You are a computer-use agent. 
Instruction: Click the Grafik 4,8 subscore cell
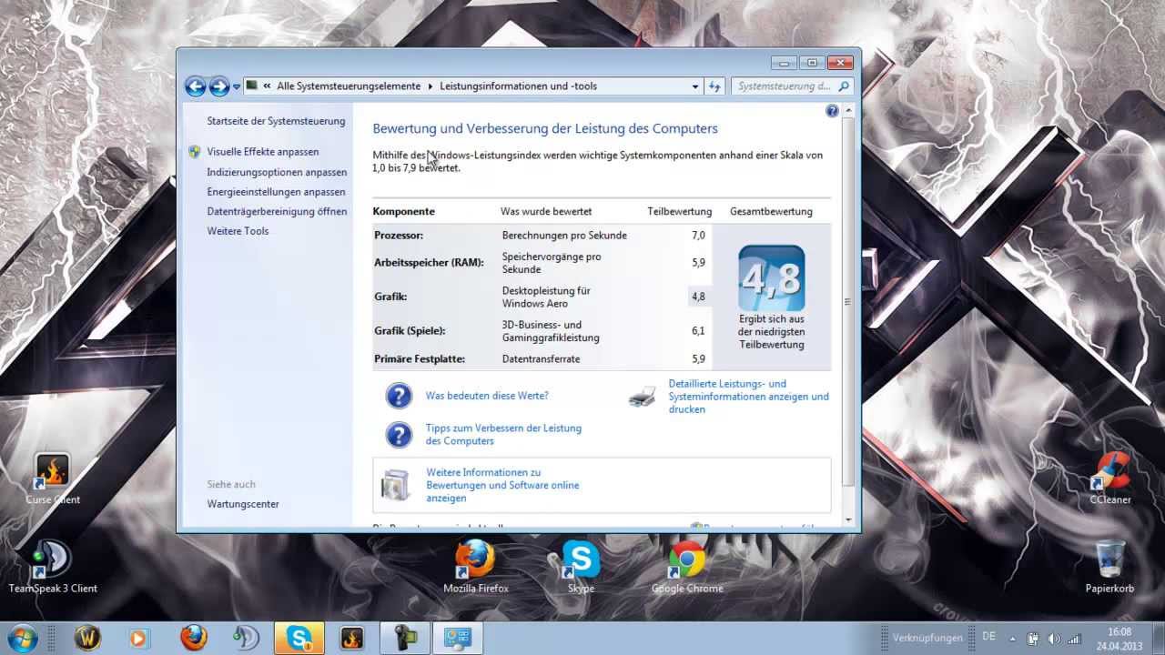click(x=698, y=297)
